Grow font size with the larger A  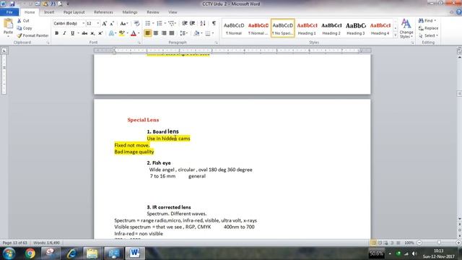click(x=104, y=23)
